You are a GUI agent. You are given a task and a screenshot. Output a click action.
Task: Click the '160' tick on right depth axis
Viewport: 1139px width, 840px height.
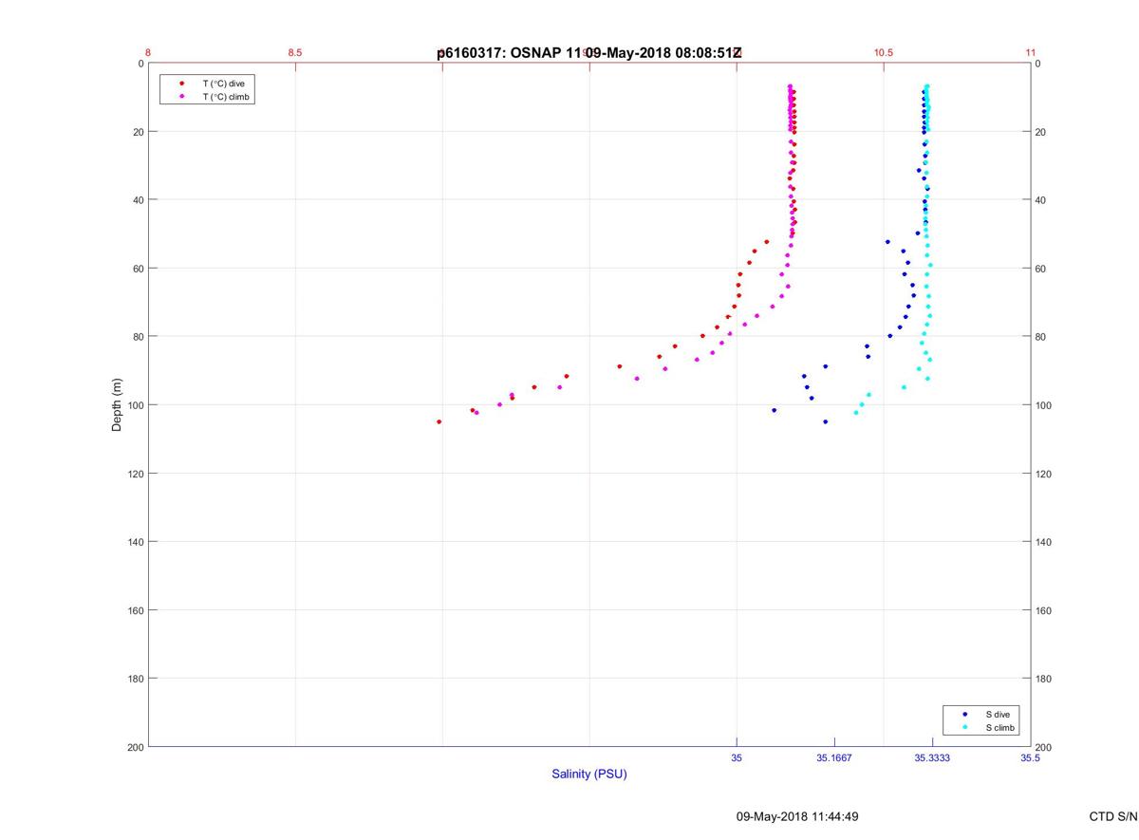click(x=1044, y=610)
